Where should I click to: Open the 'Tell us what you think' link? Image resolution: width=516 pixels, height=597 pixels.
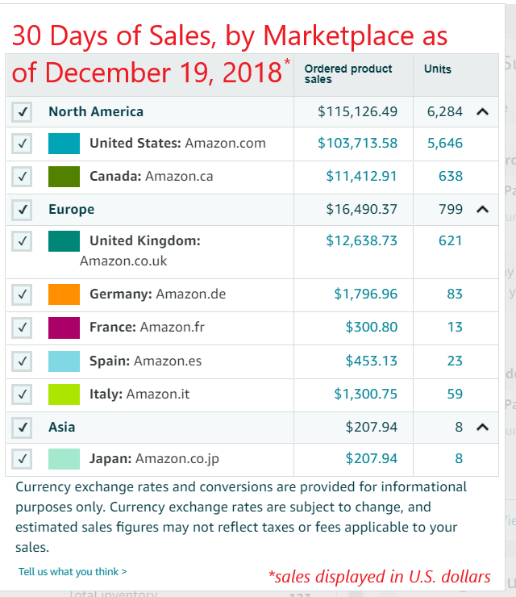point(73,572)
